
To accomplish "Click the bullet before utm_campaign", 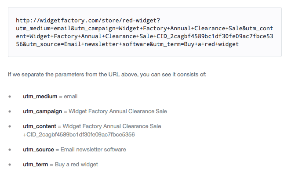I will point(10,111).
